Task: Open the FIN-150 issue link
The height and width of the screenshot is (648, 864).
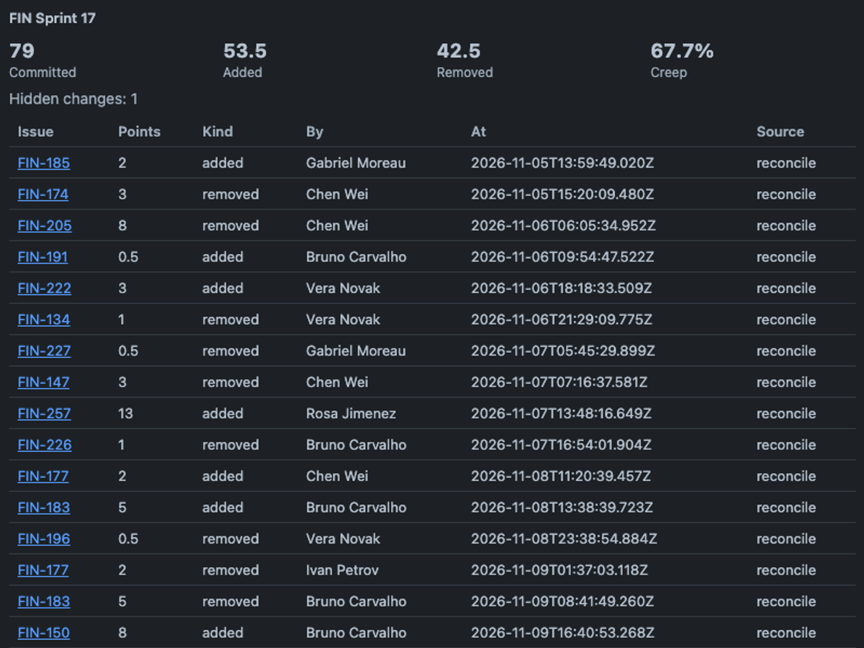Action: pos(44,633)
